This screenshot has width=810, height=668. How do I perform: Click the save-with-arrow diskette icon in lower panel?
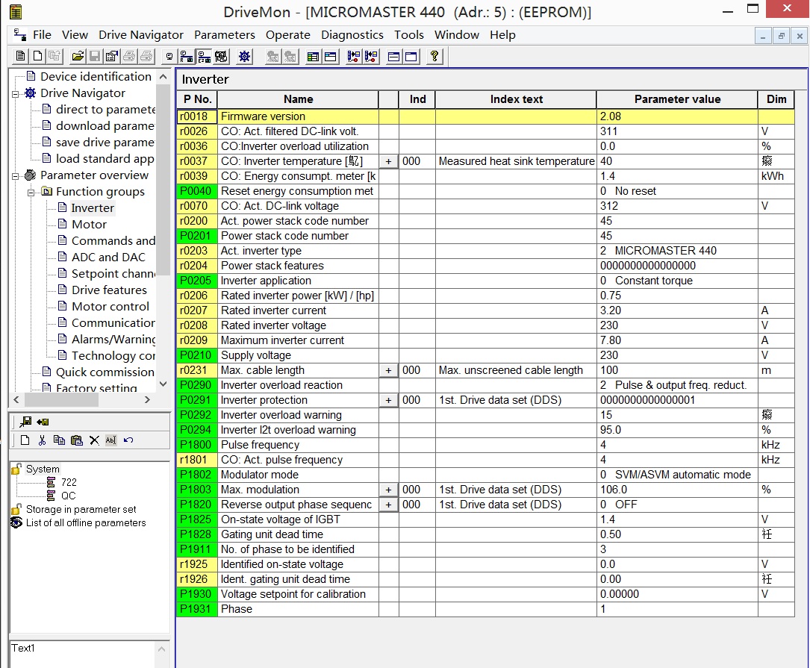coord(25,422)
